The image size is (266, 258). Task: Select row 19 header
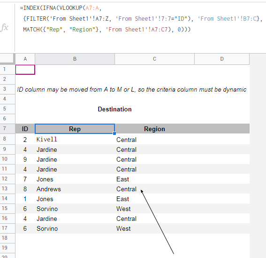click(x=8, y=248)
